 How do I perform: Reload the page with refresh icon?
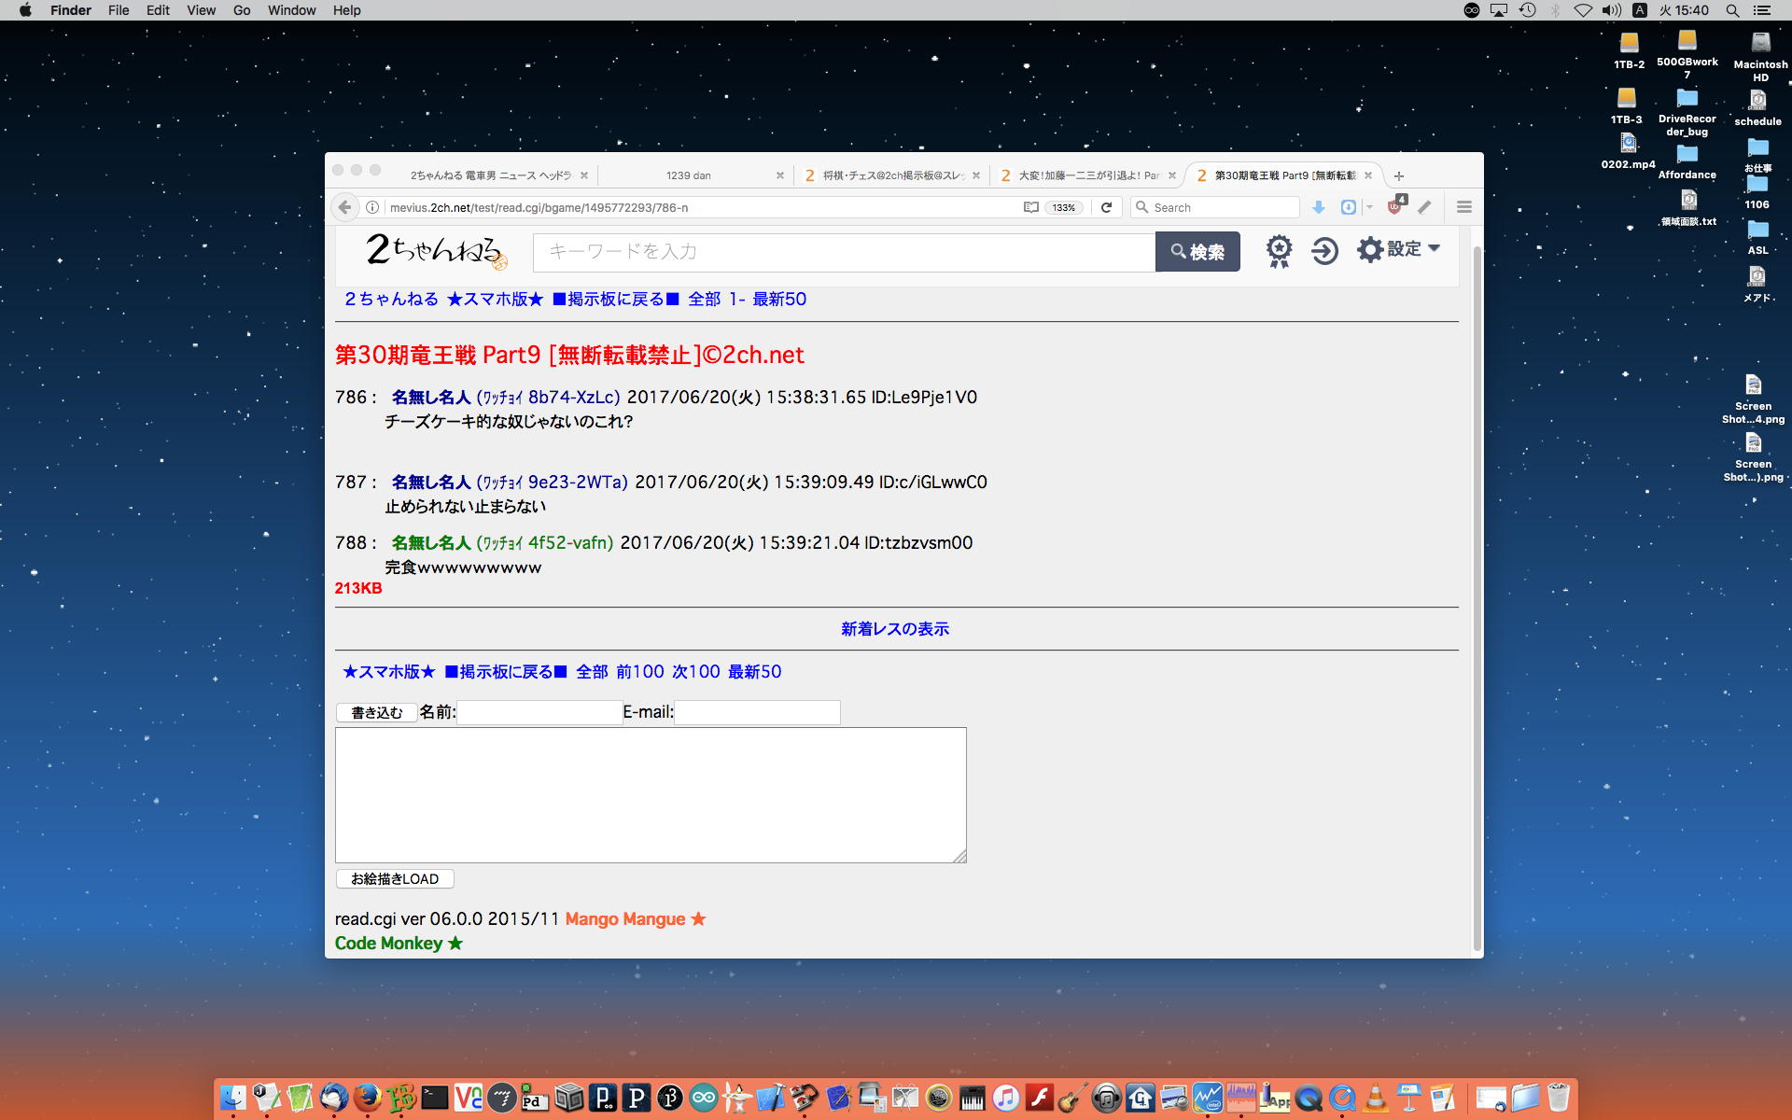tap(1106, 207)
